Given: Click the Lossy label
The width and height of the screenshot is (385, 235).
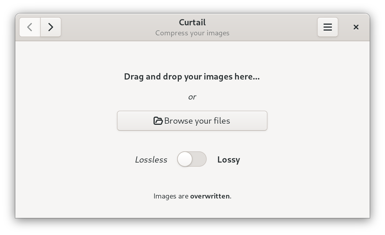Looking at the screenshot, I should (229, 160).
